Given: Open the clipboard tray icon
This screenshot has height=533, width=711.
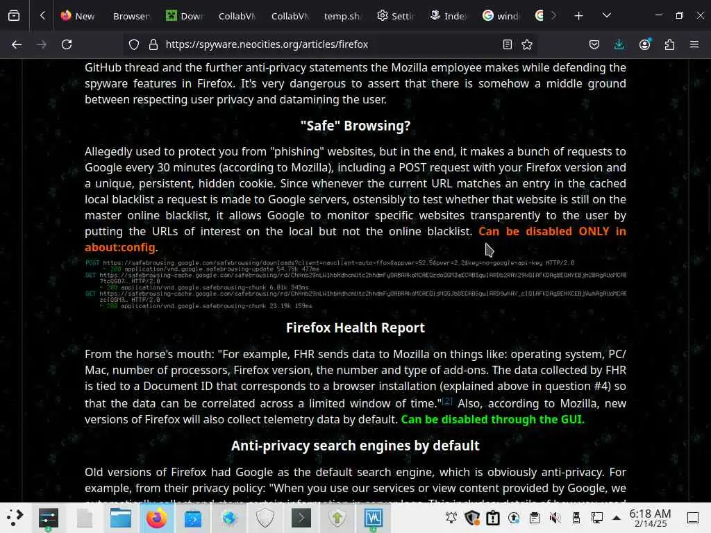Looking at the screenshot, I should (x=535, y=517).
